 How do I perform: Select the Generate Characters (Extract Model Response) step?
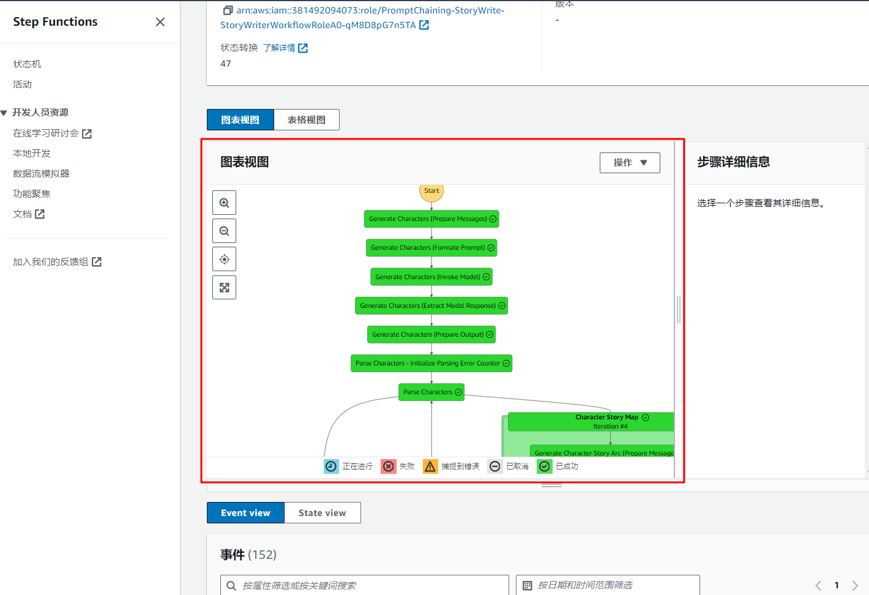(x=431, y=305)
